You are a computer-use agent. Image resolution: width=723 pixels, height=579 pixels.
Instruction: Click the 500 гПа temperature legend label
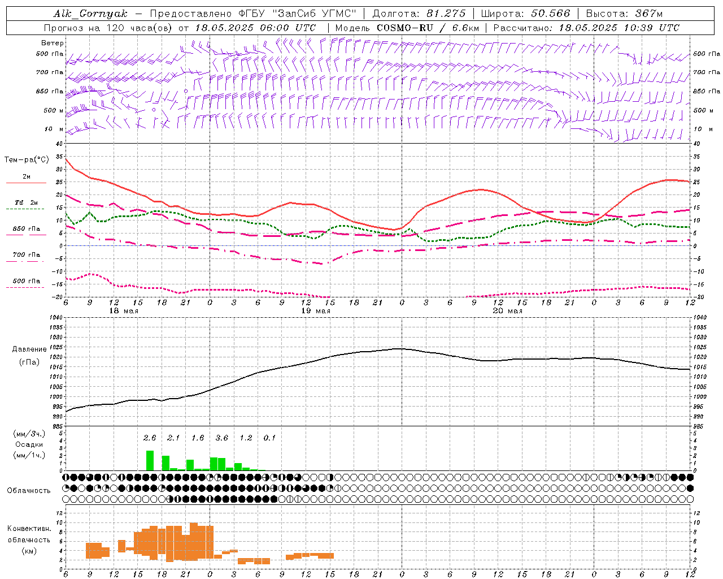(x=27, y=281)
